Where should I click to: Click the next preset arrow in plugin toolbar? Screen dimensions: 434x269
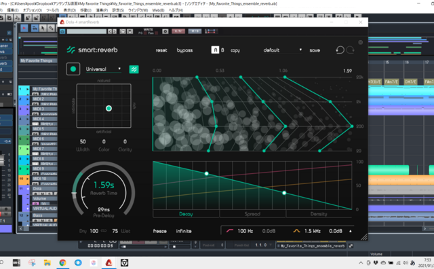[115, 31]
